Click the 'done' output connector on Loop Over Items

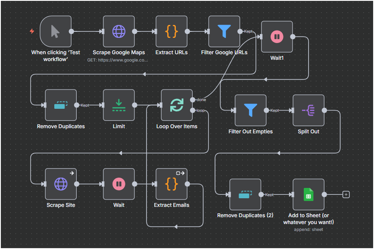[x=193, y=100]
